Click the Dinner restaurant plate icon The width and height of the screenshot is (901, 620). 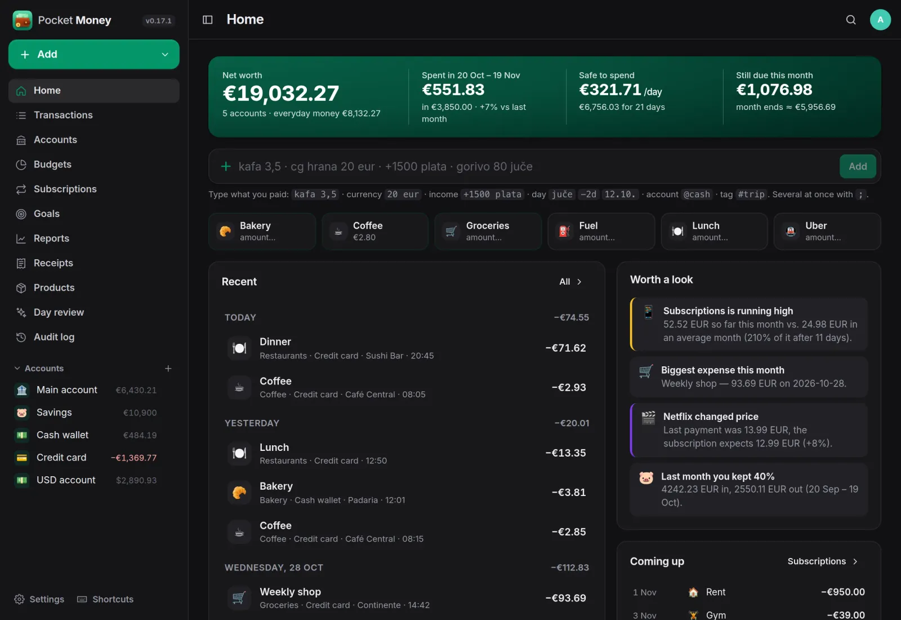coord(239,348)
